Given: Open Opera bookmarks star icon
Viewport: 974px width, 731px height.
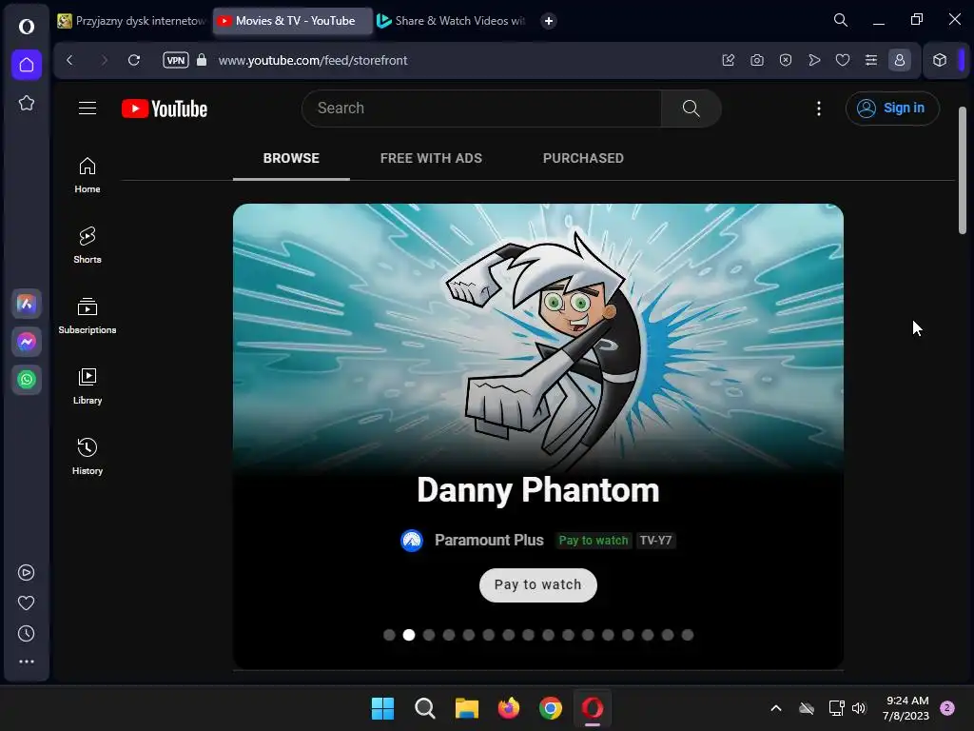Looking at the screenshot, I should click(26, 103).
